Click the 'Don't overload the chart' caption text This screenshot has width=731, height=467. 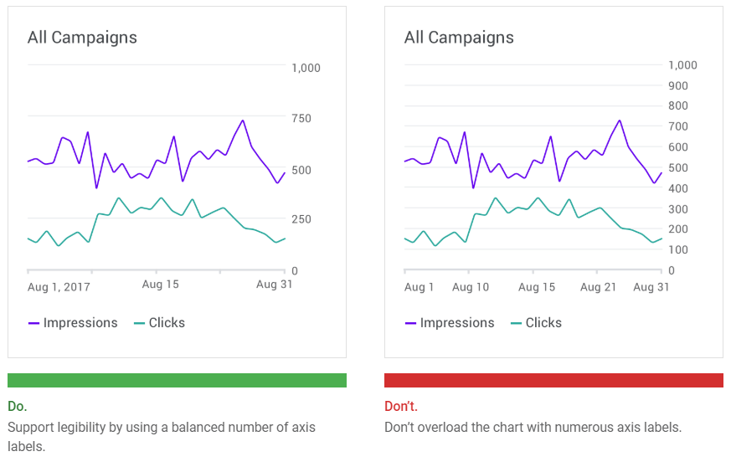click(x=533, y=427)
